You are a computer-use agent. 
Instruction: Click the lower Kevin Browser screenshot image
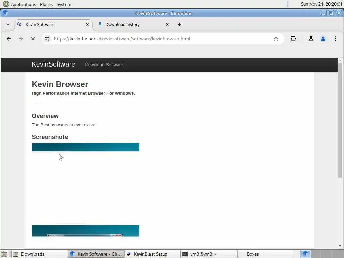pos(86,231)
